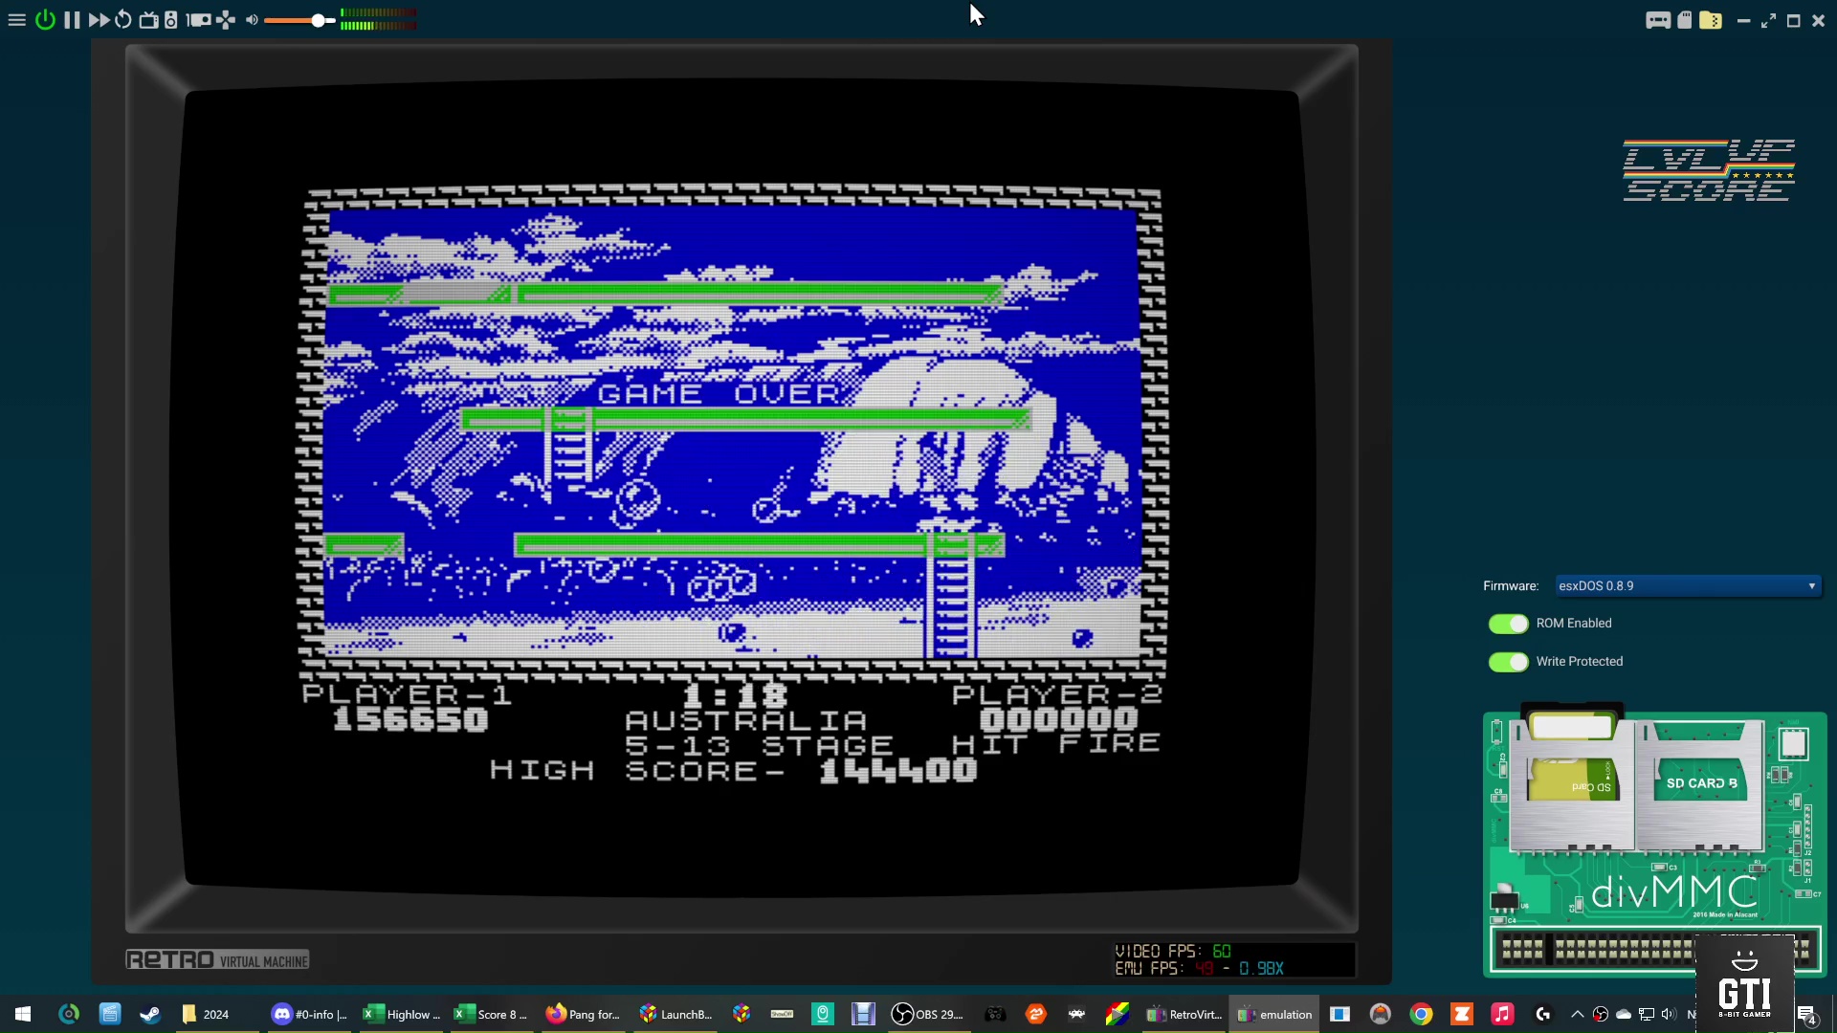The width and height of the screenshot is (1837, 1033).
Task: Click the yellow SD card in left slot
Action: tap(1574, 780)
